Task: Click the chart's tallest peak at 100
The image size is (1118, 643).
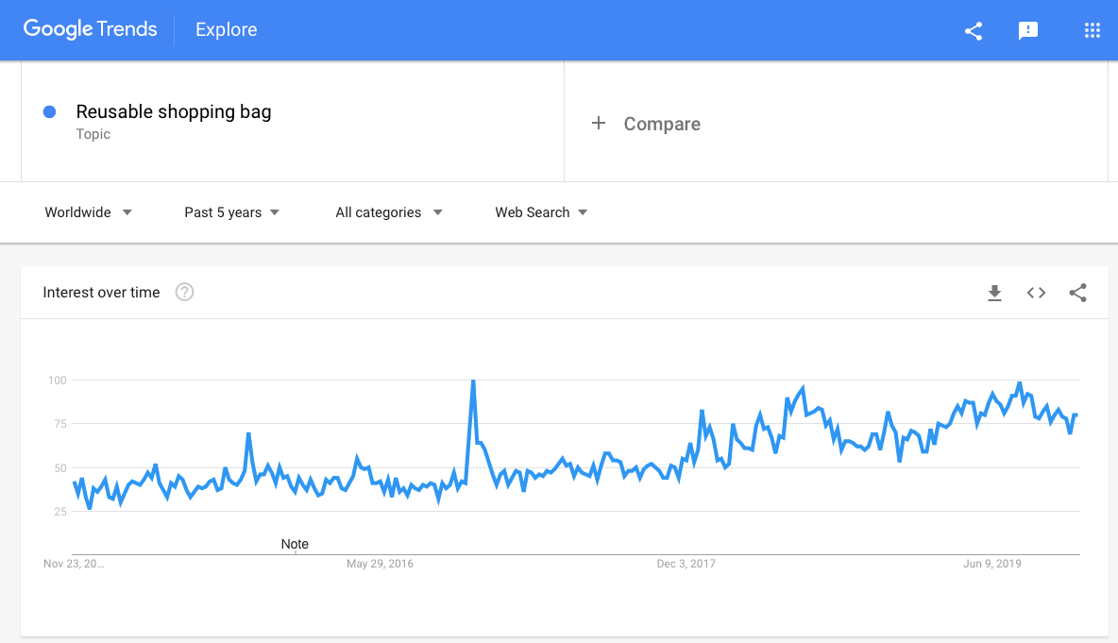Action: [x=472, y=381]
